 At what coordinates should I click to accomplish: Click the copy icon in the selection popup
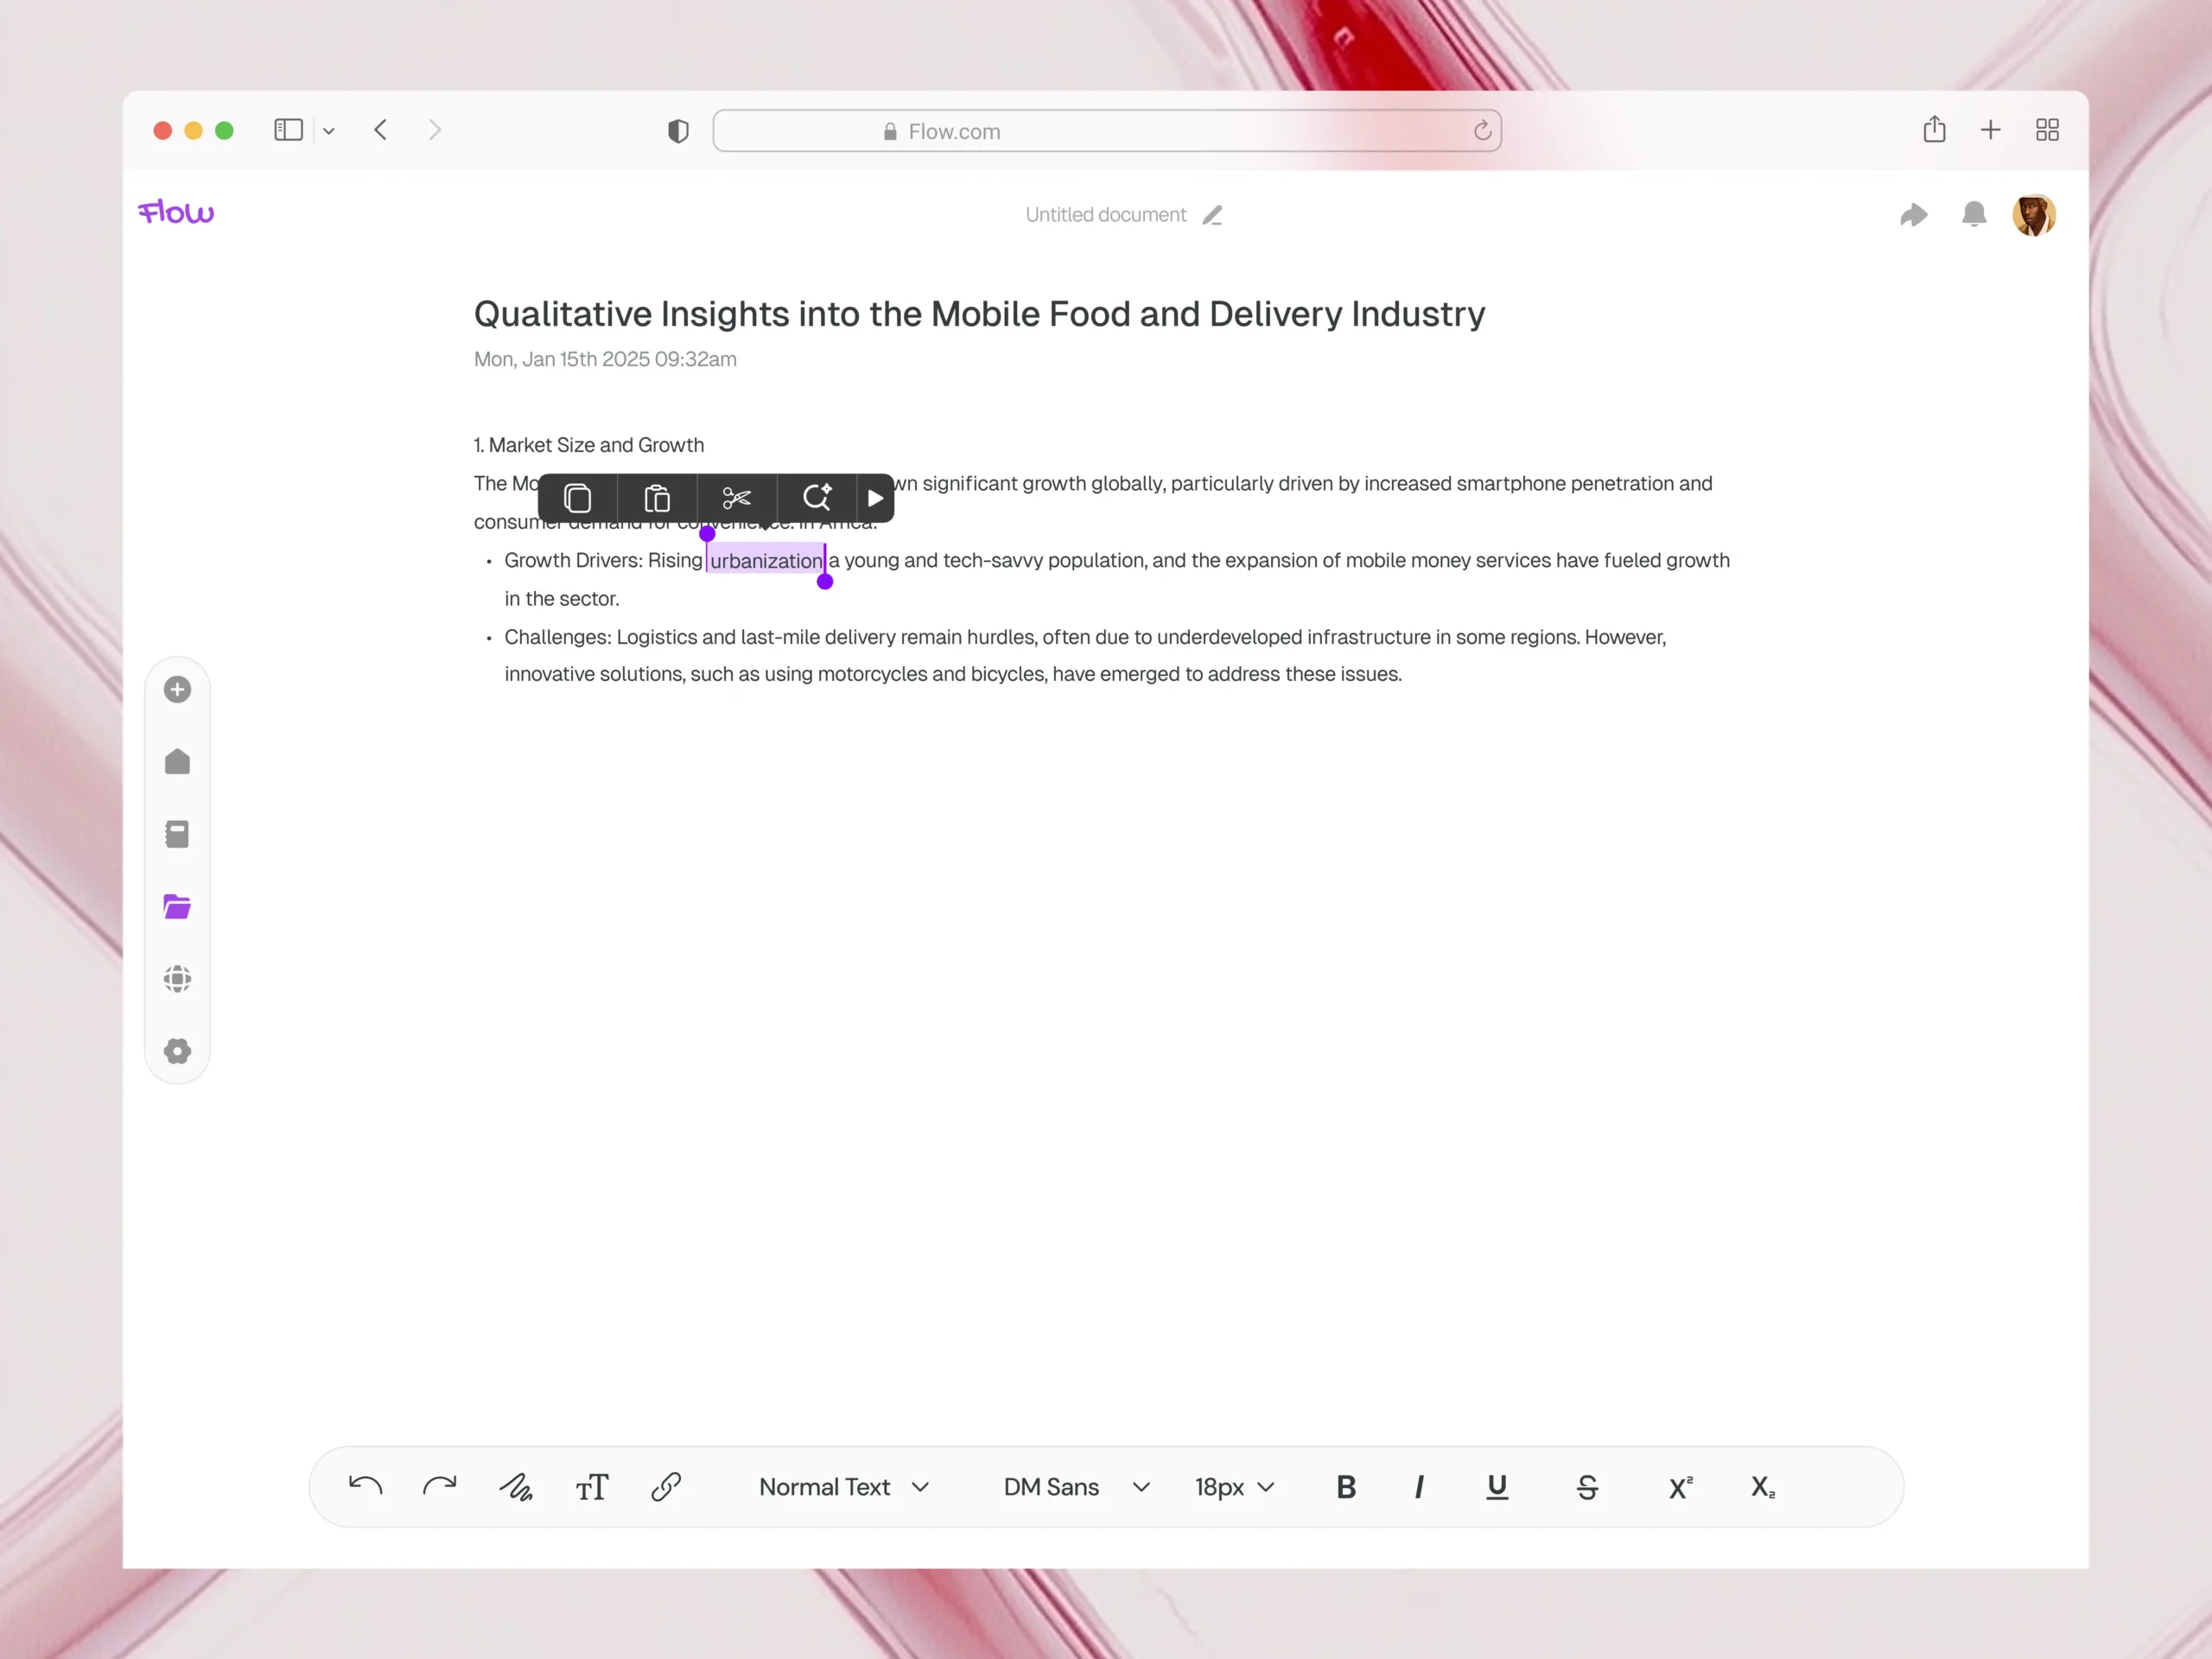tap(577, 498)
